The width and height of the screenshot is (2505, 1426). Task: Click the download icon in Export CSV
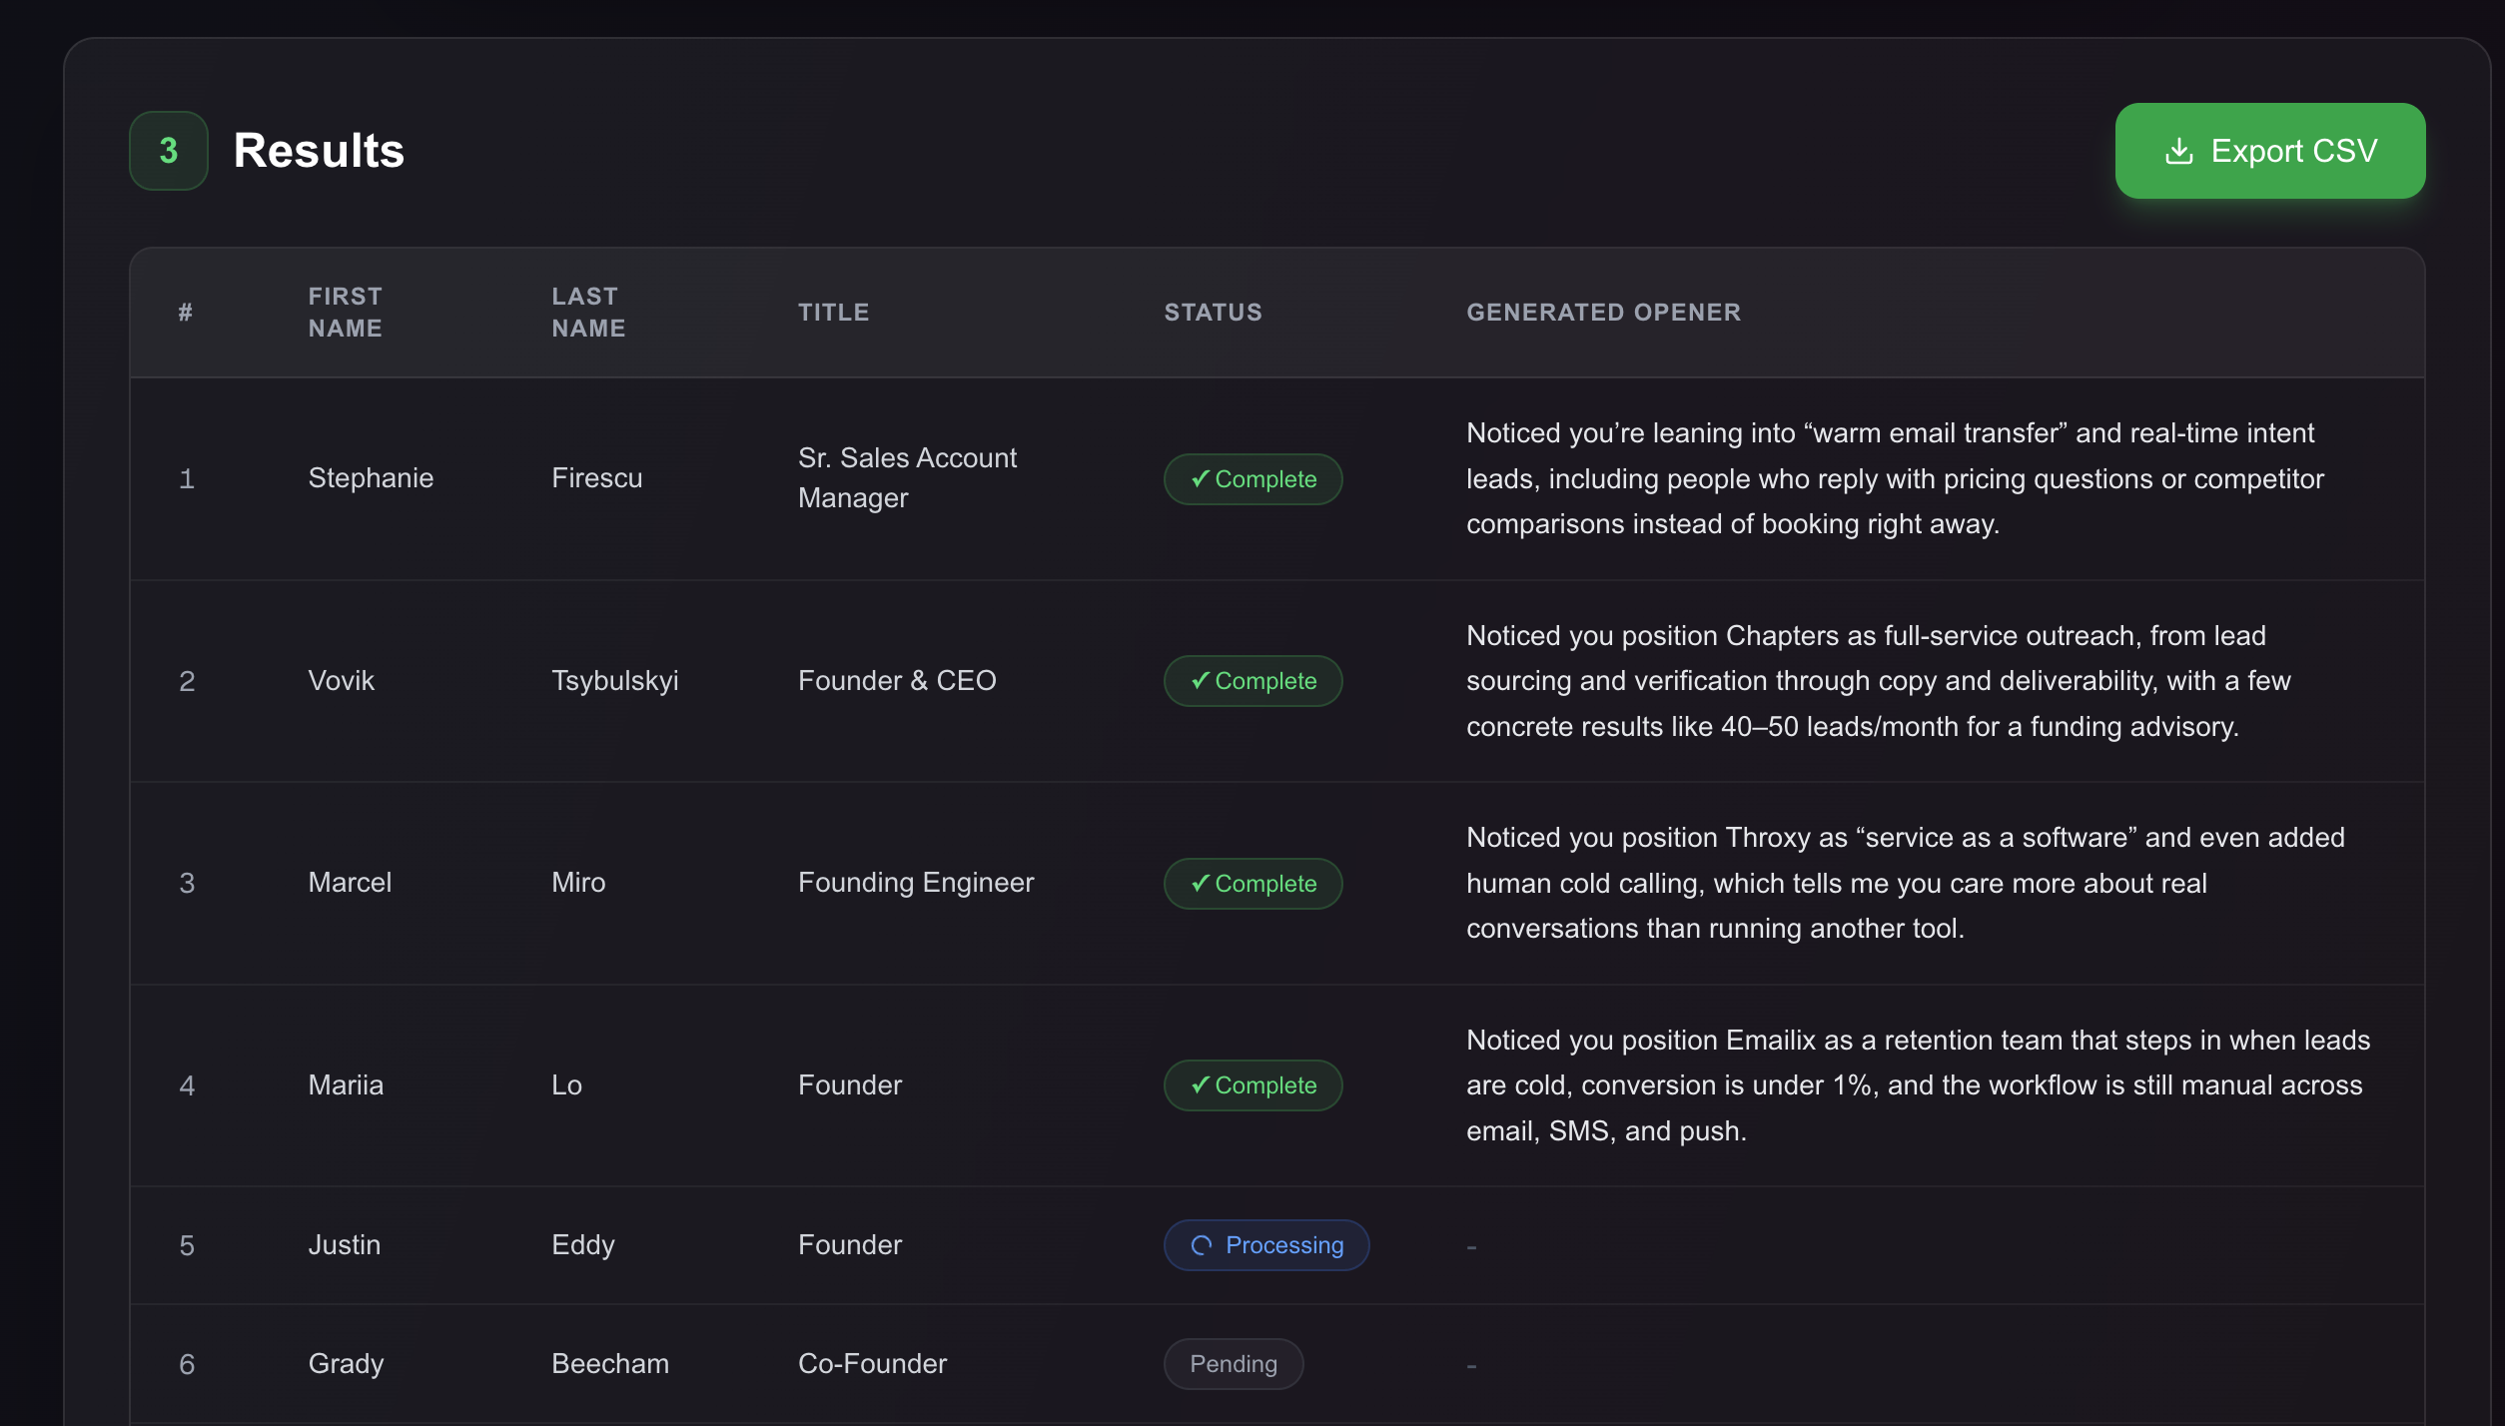click(2178, 151)
